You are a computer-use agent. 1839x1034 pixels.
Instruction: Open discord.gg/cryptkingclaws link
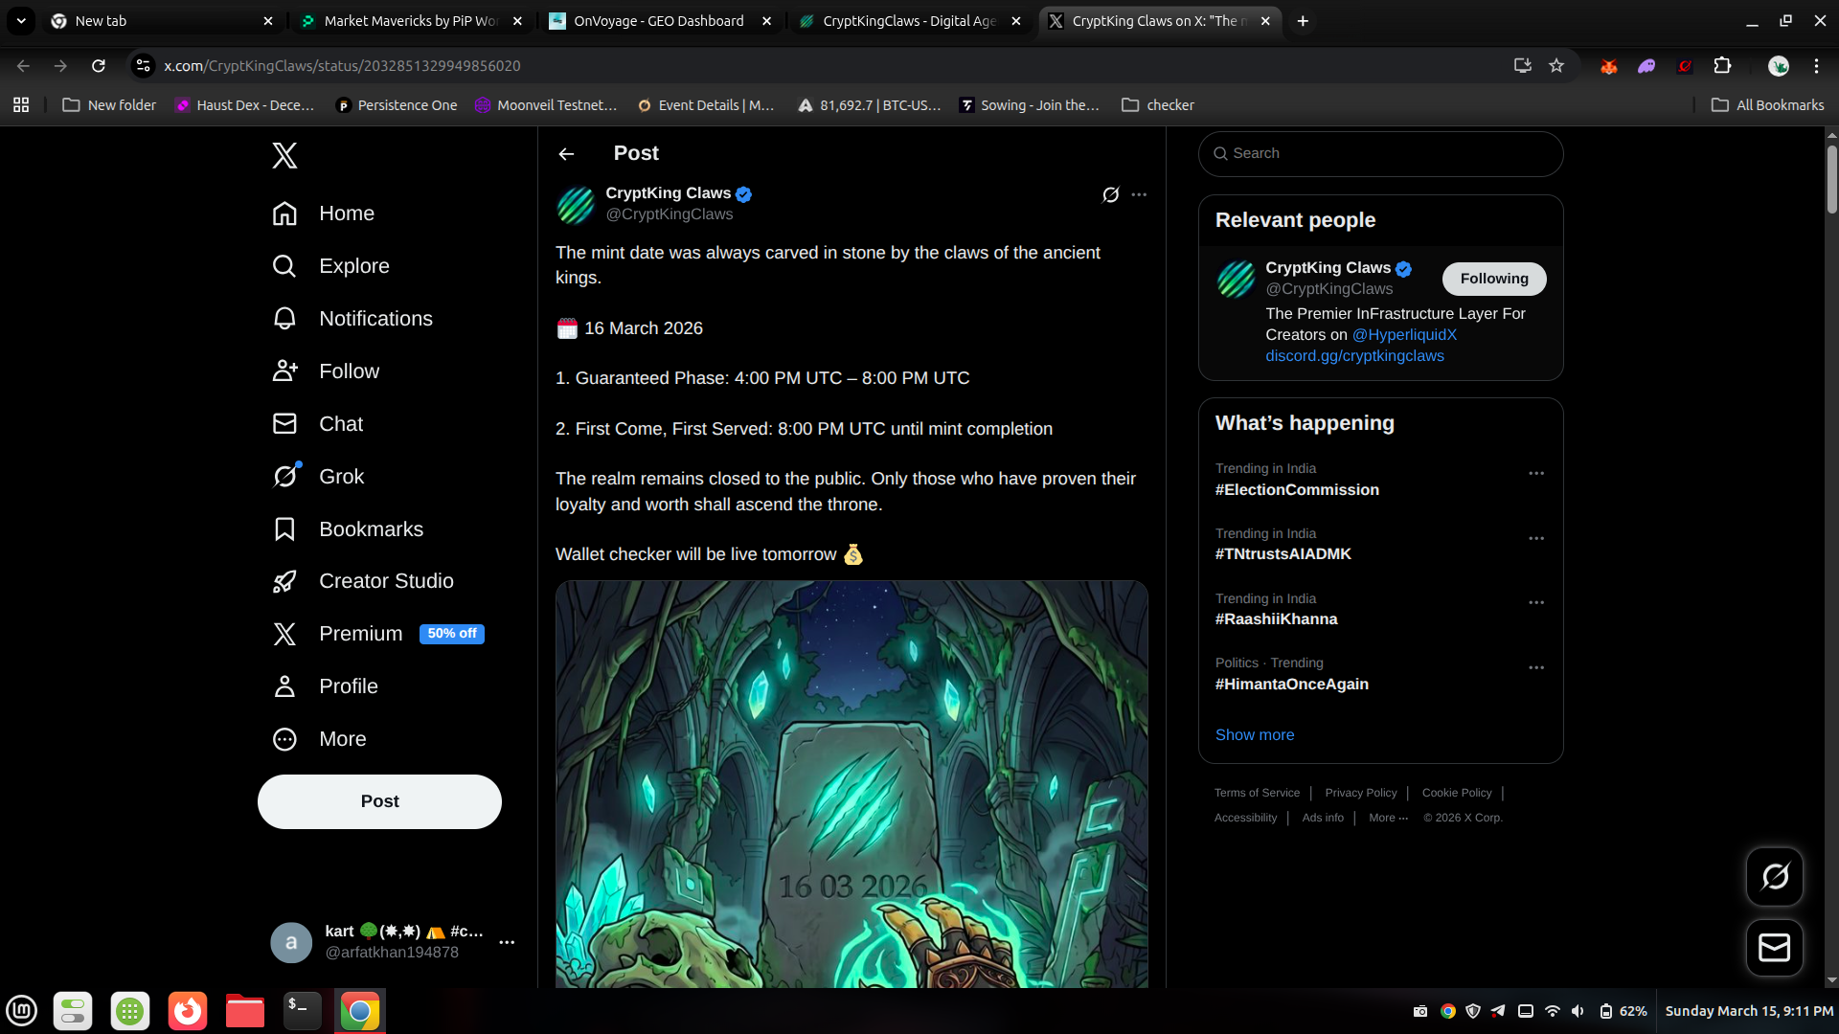click(1354, 356)
